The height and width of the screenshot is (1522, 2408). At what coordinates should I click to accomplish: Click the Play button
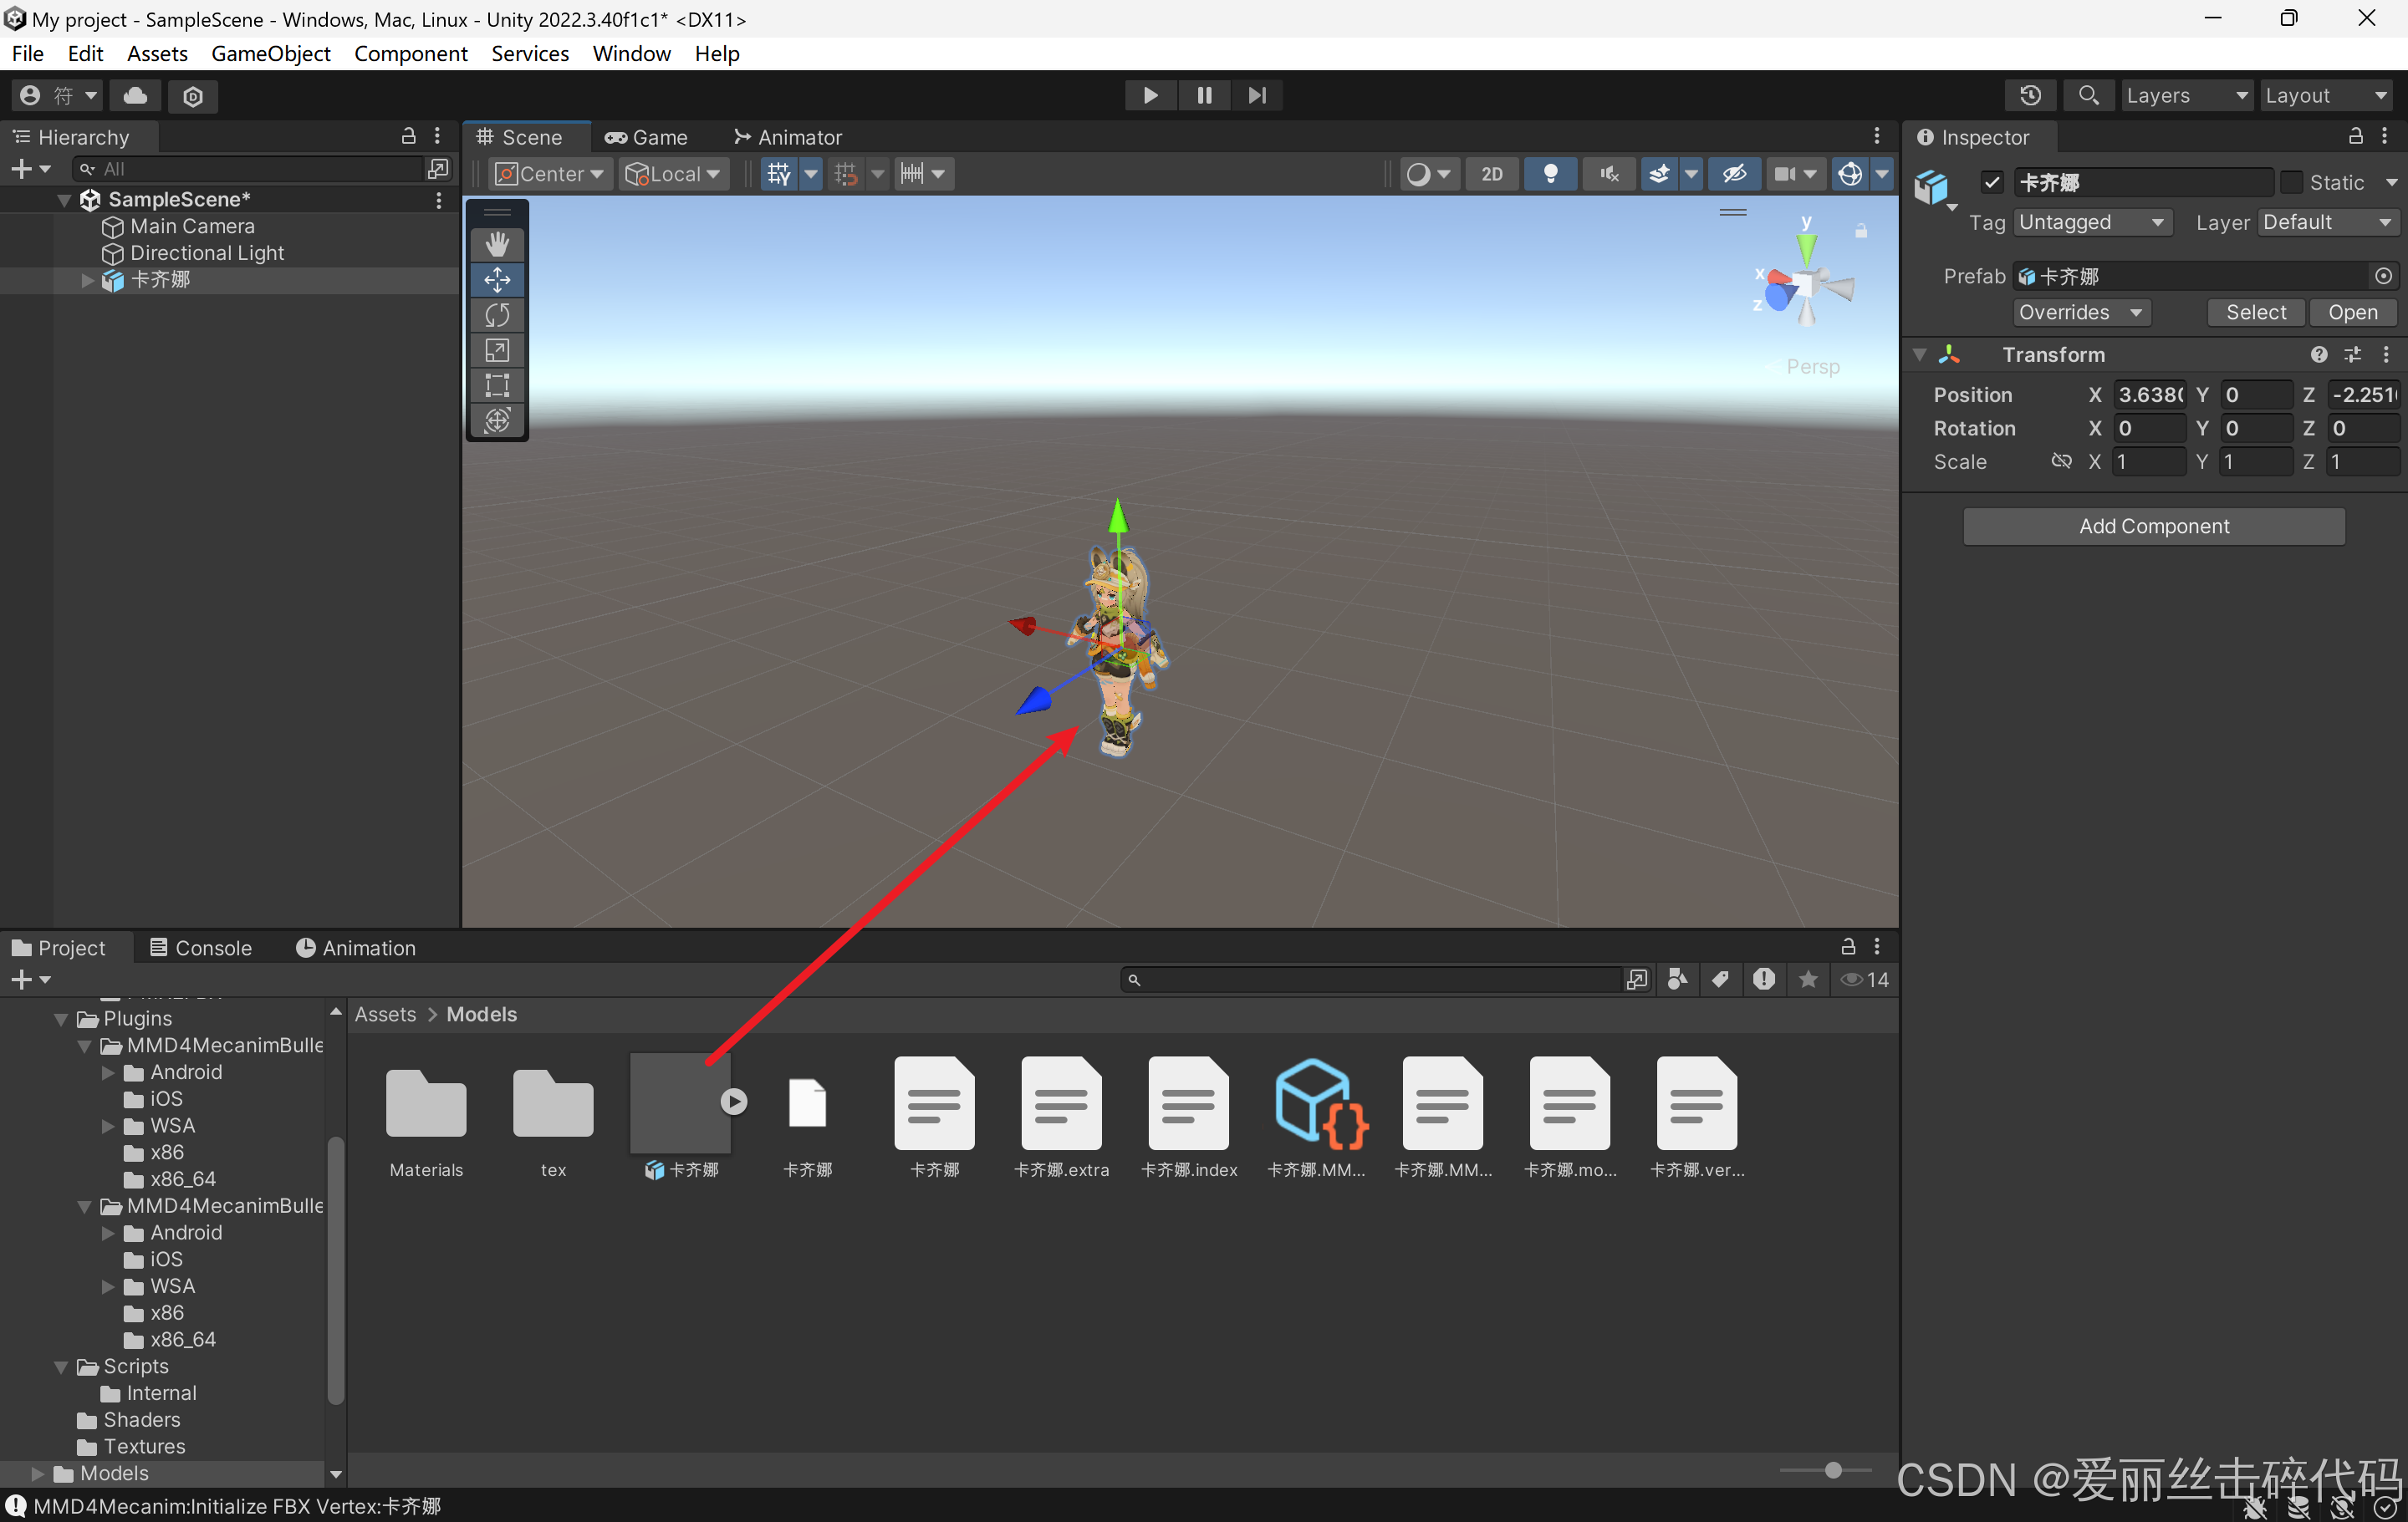(x=1150, y=95)
